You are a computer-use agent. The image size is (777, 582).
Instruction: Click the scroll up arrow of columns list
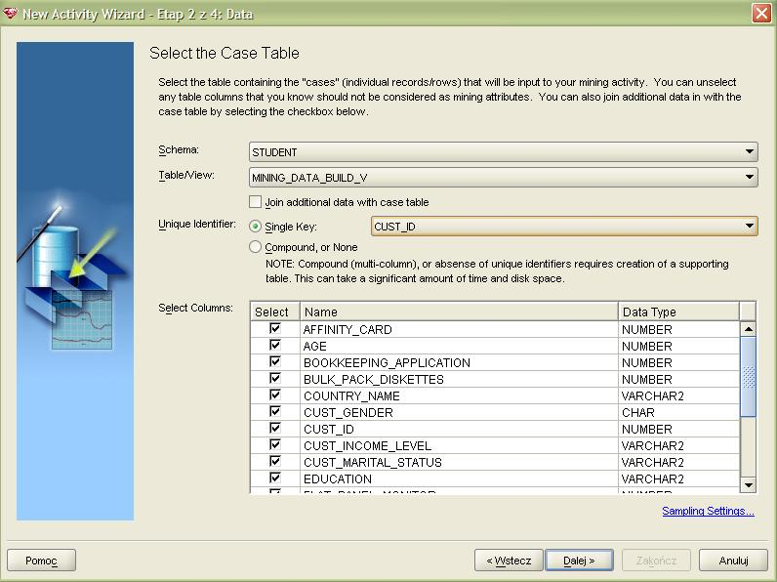(x=749, y=329)
